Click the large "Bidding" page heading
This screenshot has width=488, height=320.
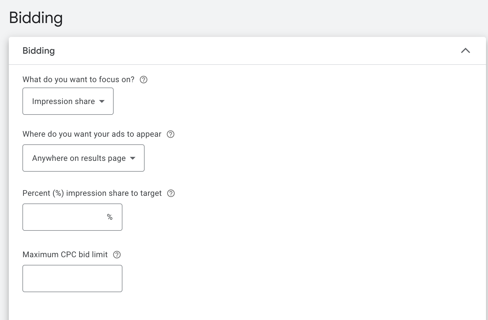coord(36,18)
